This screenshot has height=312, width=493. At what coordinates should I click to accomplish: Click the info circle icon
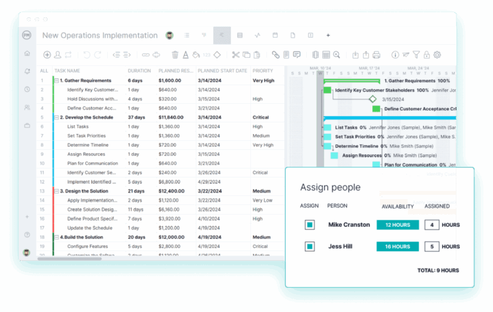395,55
